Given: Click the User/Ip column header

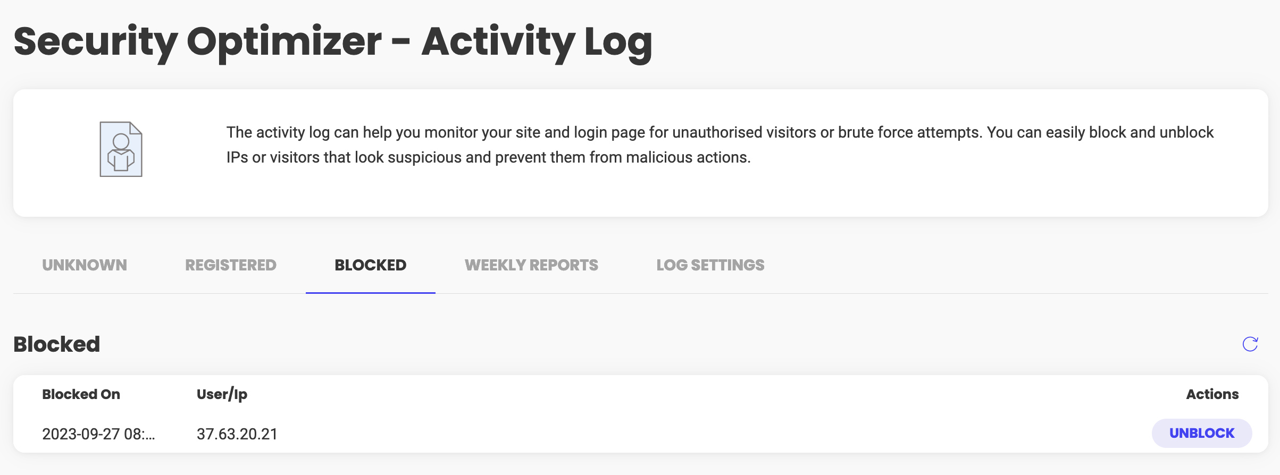Looking at the screenshot, I should [x=222, y=394].
